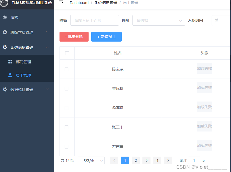The width and height of the screenshot is (231, 172).
Task: Click the 班级学员管理 sidebar icon
Action: (x=5, y=32)
